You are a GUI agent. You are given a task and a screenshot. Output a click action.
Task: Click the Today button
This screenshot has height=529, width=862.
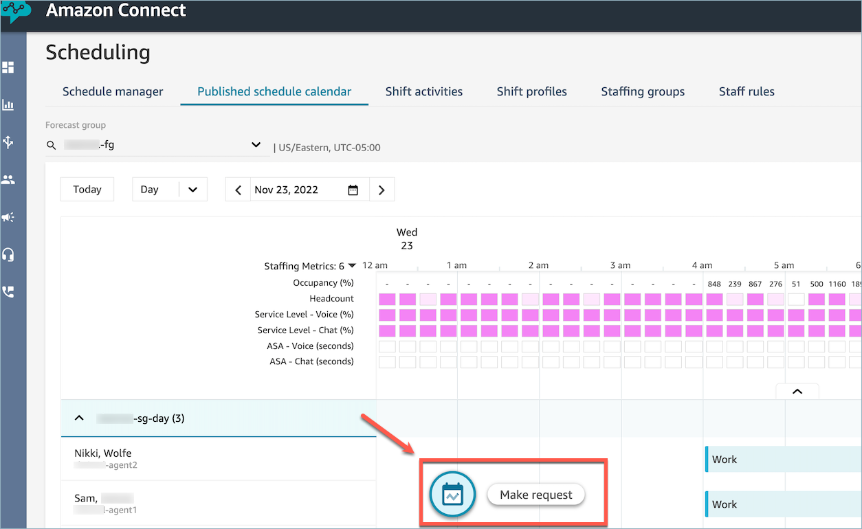point(87,190)
